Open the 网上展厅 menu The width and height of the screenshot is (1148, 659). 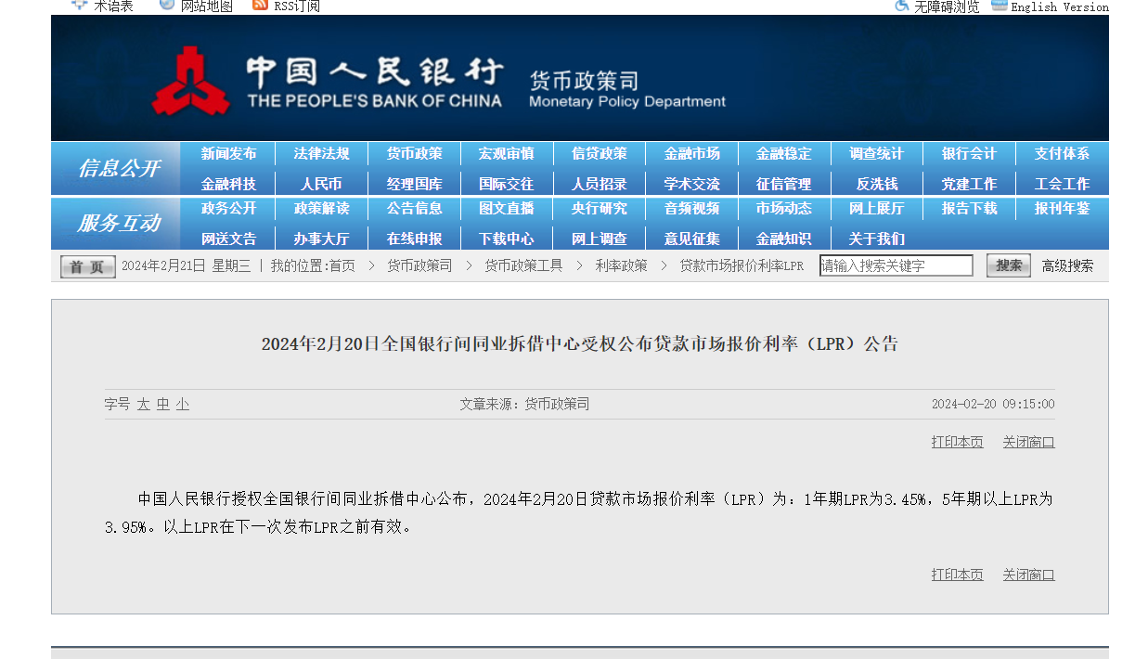(x=877, y=209)
